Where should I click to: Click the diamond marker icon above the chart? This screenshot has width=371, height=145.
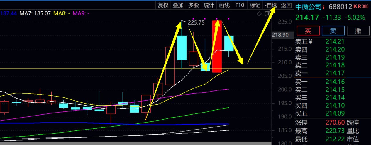(259, 14)
